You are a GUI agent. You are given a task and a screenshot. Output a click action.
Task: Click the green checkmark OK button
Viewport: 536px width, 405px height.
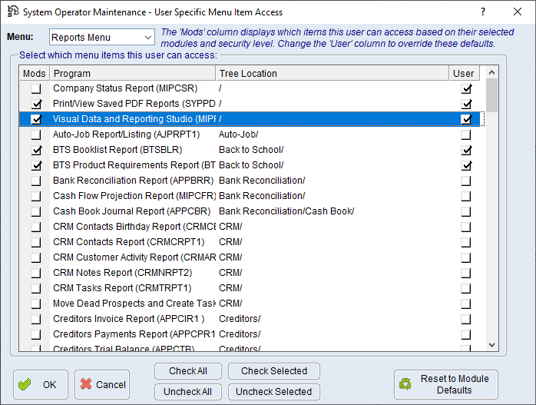coord(40,384)
